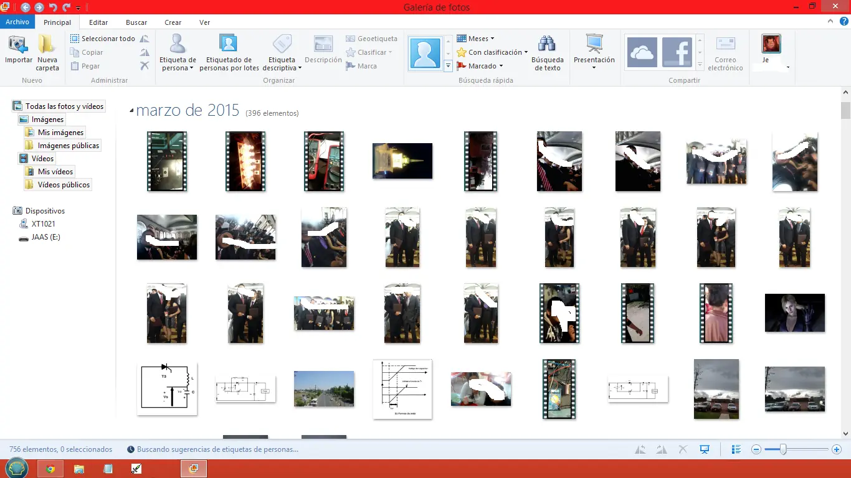851x478 pixels.
Task: Open the user account dropdown arrow
Action: click(x=788, y=67)
